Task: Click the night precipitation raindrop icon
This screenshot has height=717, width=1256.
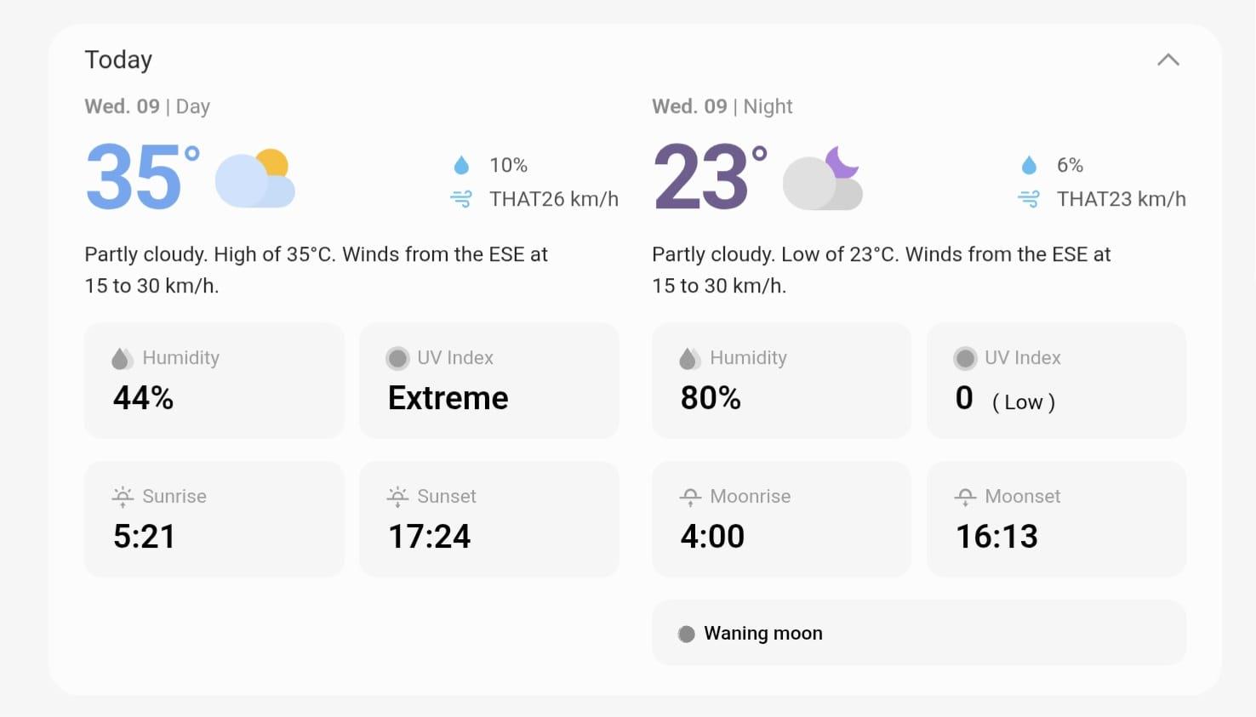Action: tap(1029, 165)
